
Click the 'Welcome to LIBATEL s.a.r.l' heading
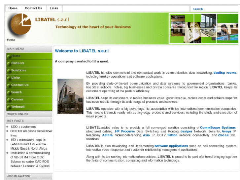(82, 51)
